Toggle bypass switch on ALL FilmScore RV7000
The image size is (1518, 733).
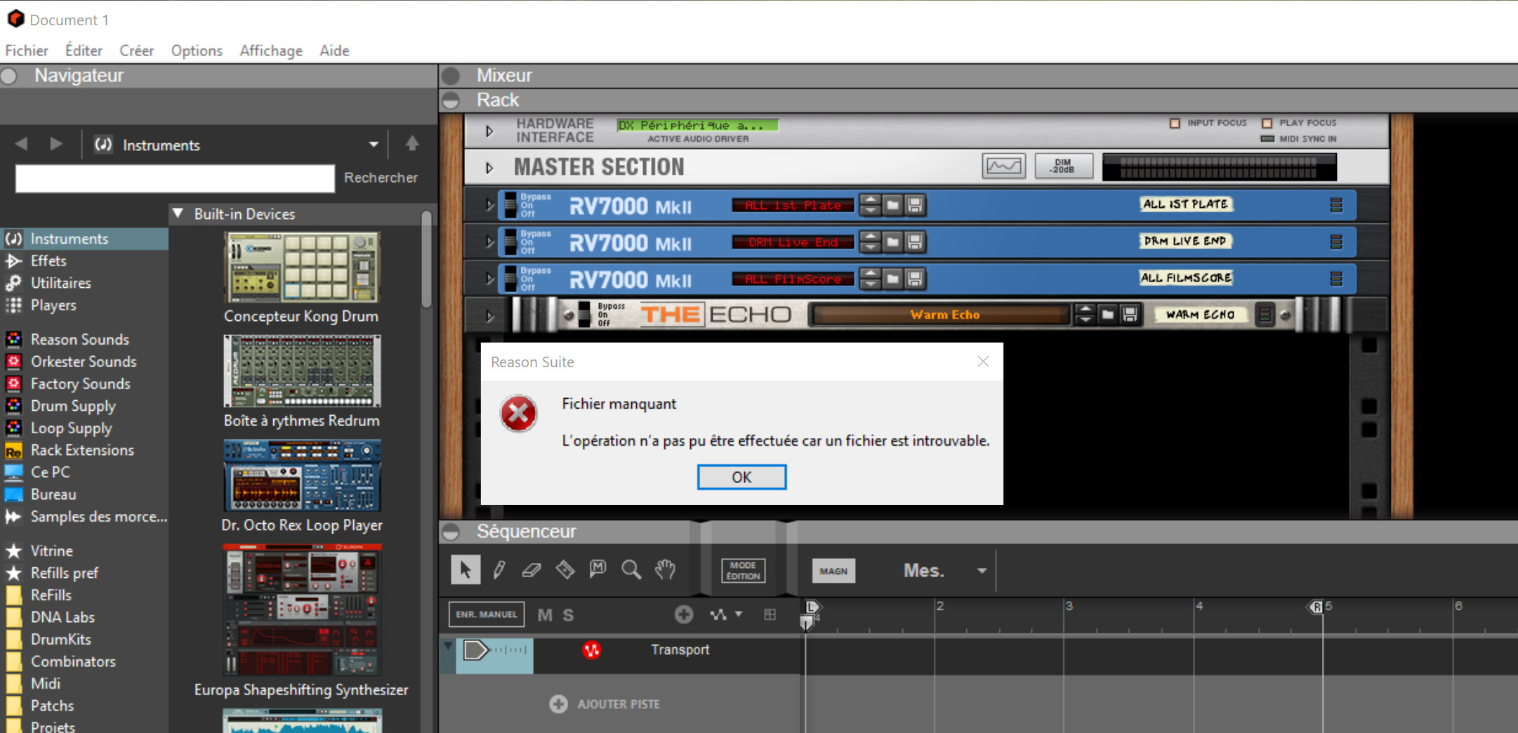point(511,279)
